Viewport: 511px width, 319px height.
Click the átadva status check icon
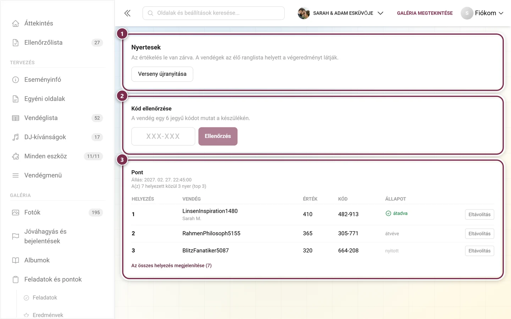point(388,213)
